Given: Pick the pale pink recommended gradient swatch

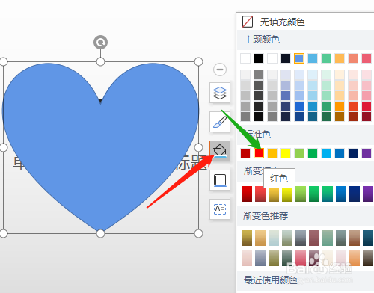Looking at the screenshot, I should (x=247, y=259).
